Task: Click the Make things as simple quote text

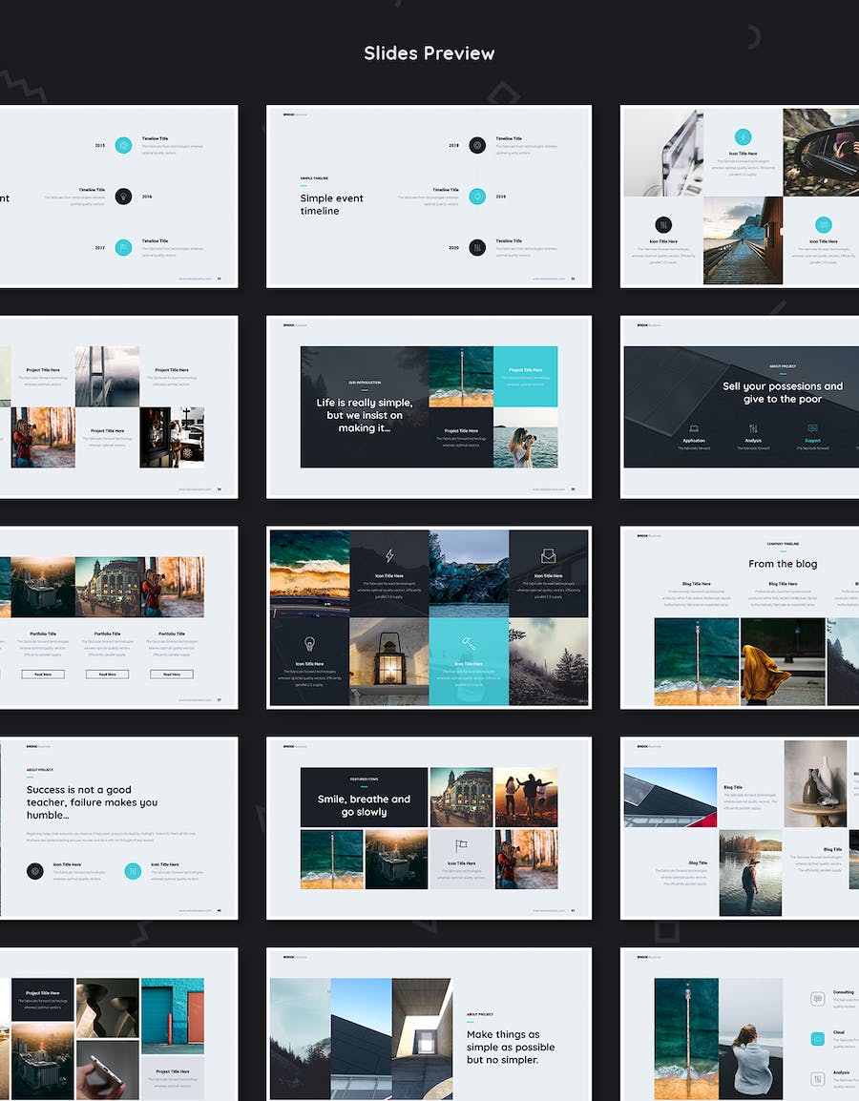Action: pos(511,1047)
